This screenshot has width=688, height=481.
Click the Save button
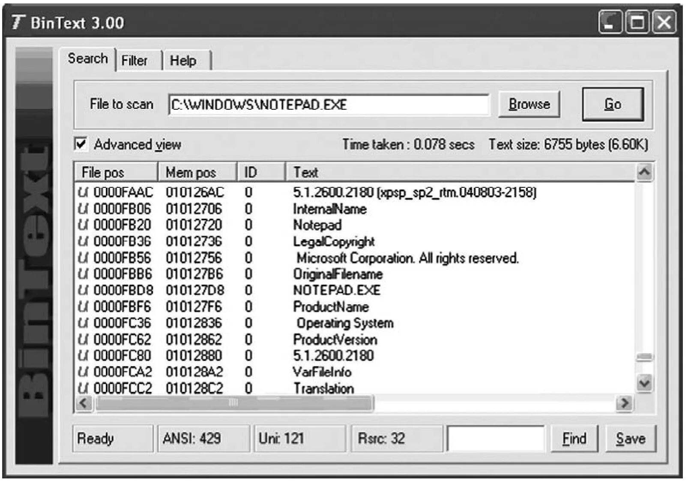[x=631, y=439]
